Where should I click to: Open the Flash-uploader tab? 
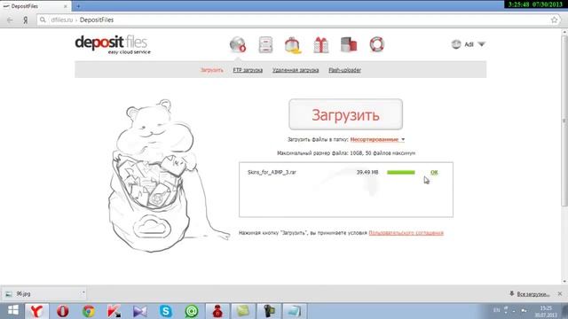344,70
